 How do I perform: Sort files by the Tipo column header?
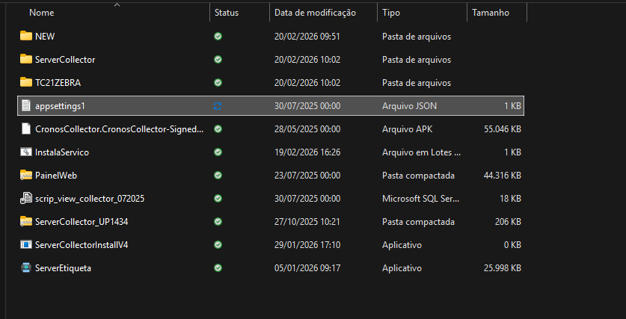pyautogui.click(x=390, y=13)
